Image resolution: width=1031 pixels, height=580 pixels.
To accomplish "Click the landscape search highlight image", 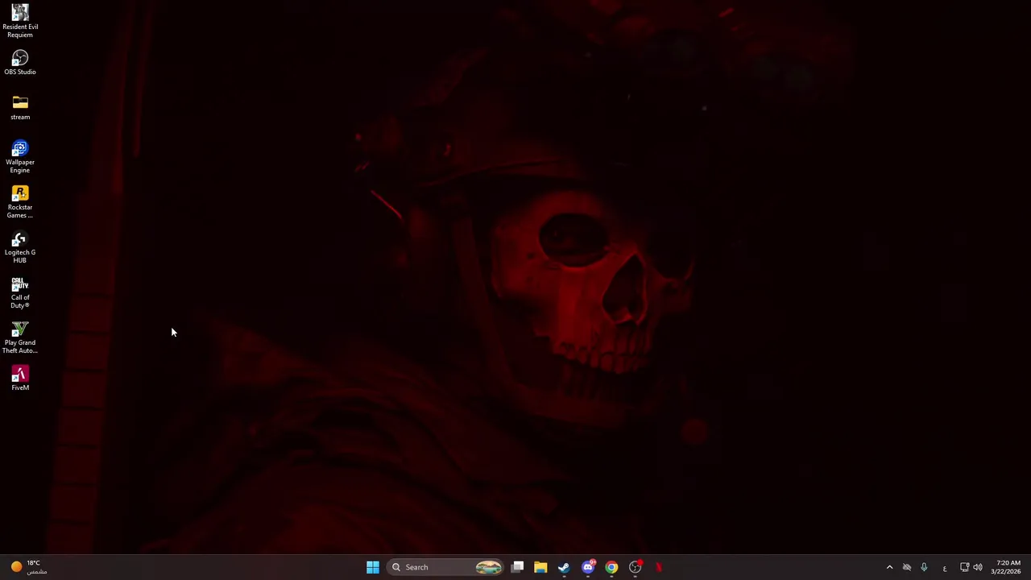I will coord(488,567).
